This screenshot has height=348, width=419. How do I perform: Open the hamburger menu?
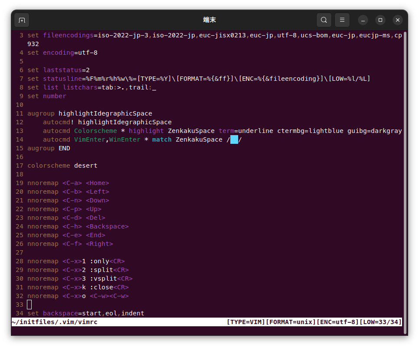pyautogui.click(x=342, y=20)
